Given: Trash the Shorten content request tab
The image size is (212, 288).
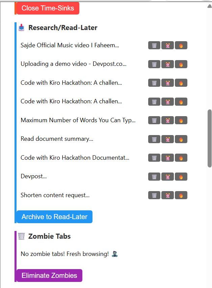Looking at the screenshot, I should [154, 195].
